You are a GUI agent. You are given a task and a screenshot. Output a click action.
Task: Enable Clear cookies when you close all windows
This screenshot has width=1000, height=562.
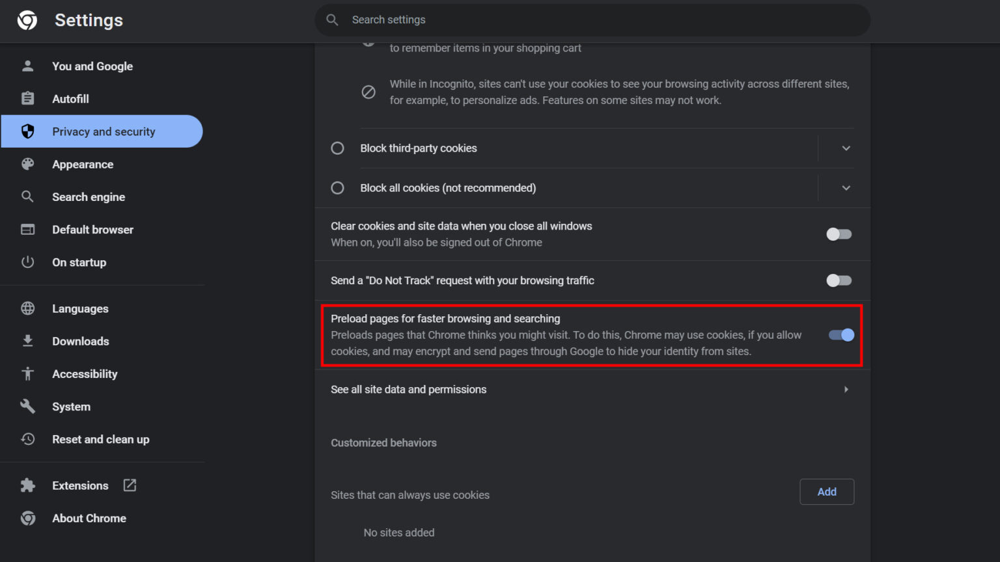[x=839, y=234]
